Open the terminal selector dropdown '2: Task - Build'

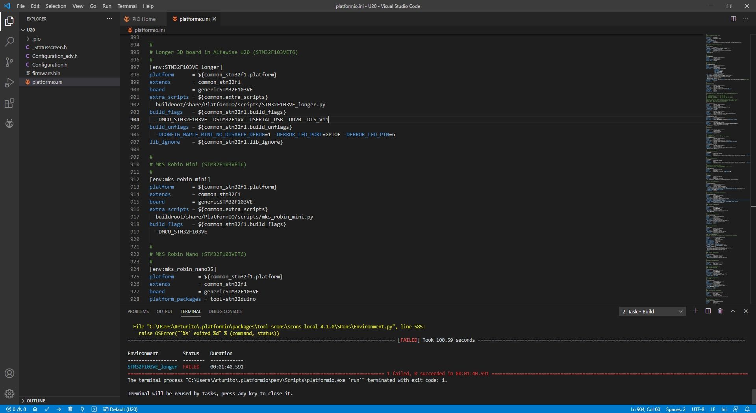pyautogui.click(x=652, y=311)
